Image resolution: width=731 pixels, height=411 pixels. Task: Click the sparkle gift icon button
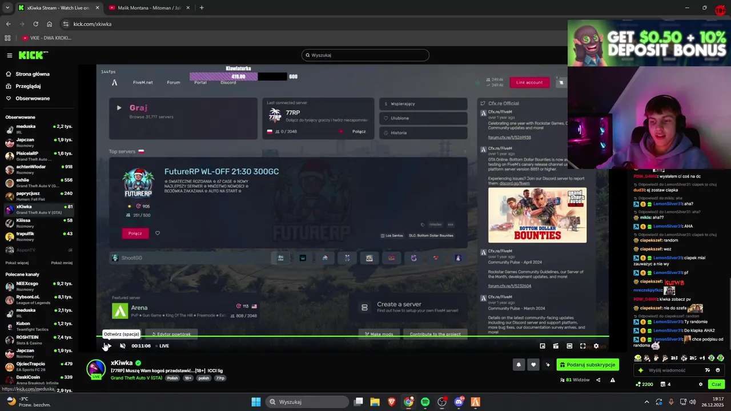(x=548, y=365)
